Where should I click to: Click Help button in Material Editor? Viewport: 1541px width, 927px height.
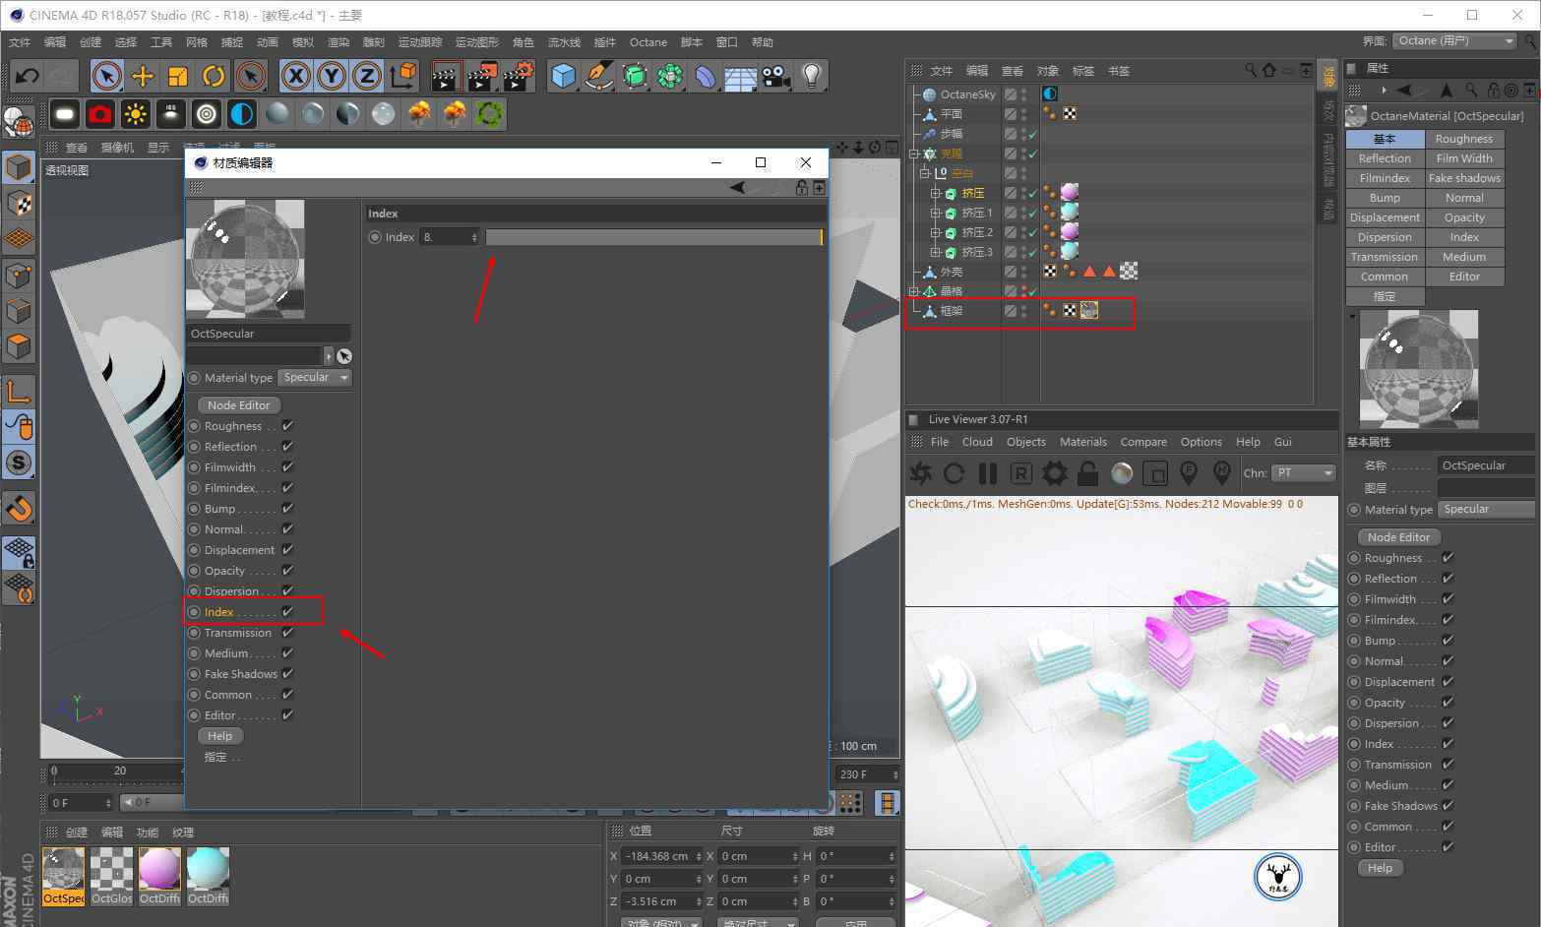[x=220, y=736]
